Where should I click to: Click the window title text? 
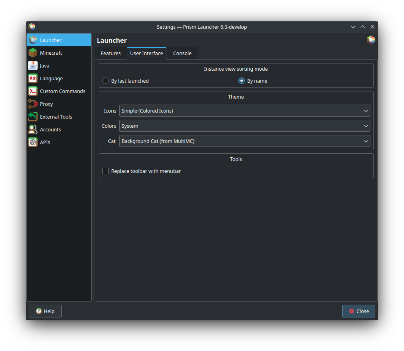coord(202,27)
